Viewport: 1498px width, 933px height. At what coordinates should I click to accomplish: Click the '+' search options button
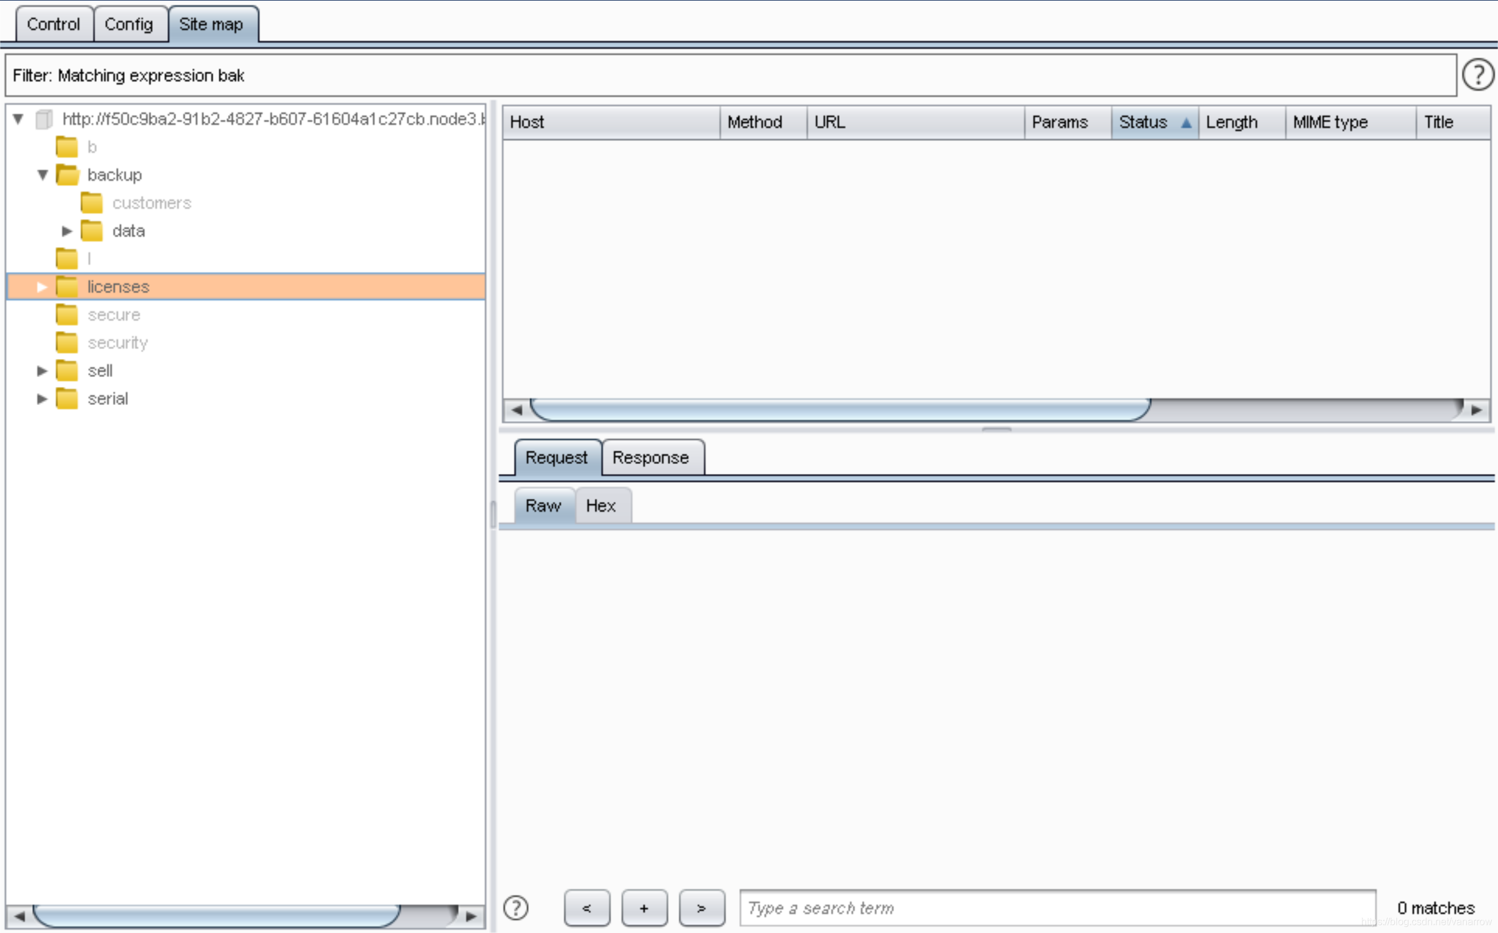644,908
